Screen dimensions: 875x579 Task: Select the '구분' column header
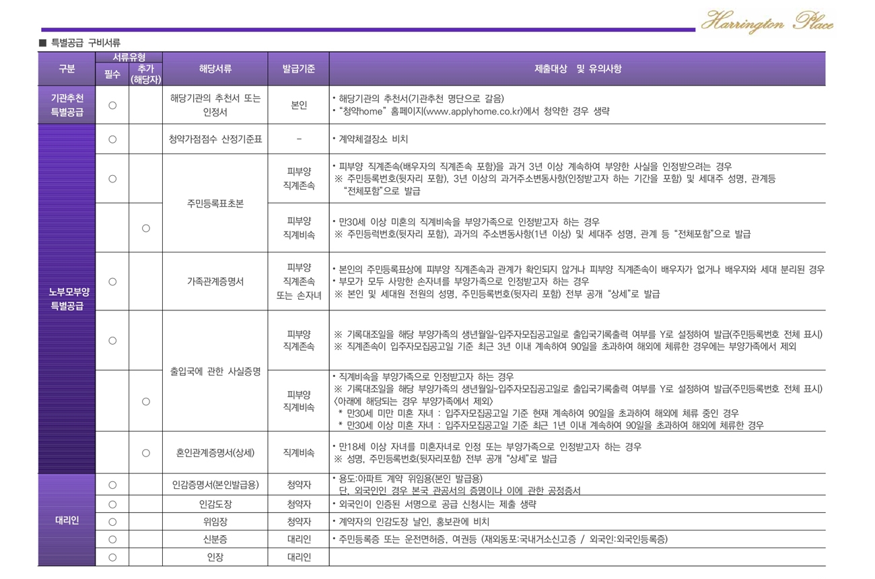[x=67, y=69]
